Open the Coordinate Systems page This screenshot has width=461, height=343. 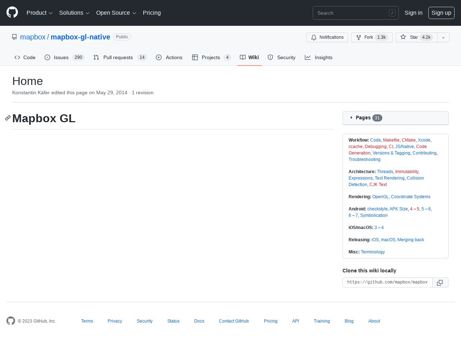411,197
